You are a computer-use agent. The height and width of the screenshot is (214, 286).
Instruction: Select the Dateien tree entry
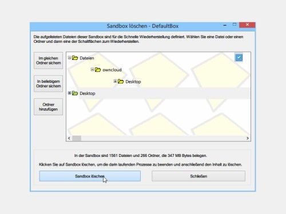pyautogui.click(x=87, y=58)
